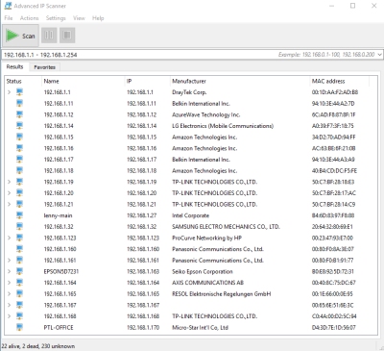Click the computer icon for 192.168.1.1
The image size is (384, 351).
[x=19, y=92]
